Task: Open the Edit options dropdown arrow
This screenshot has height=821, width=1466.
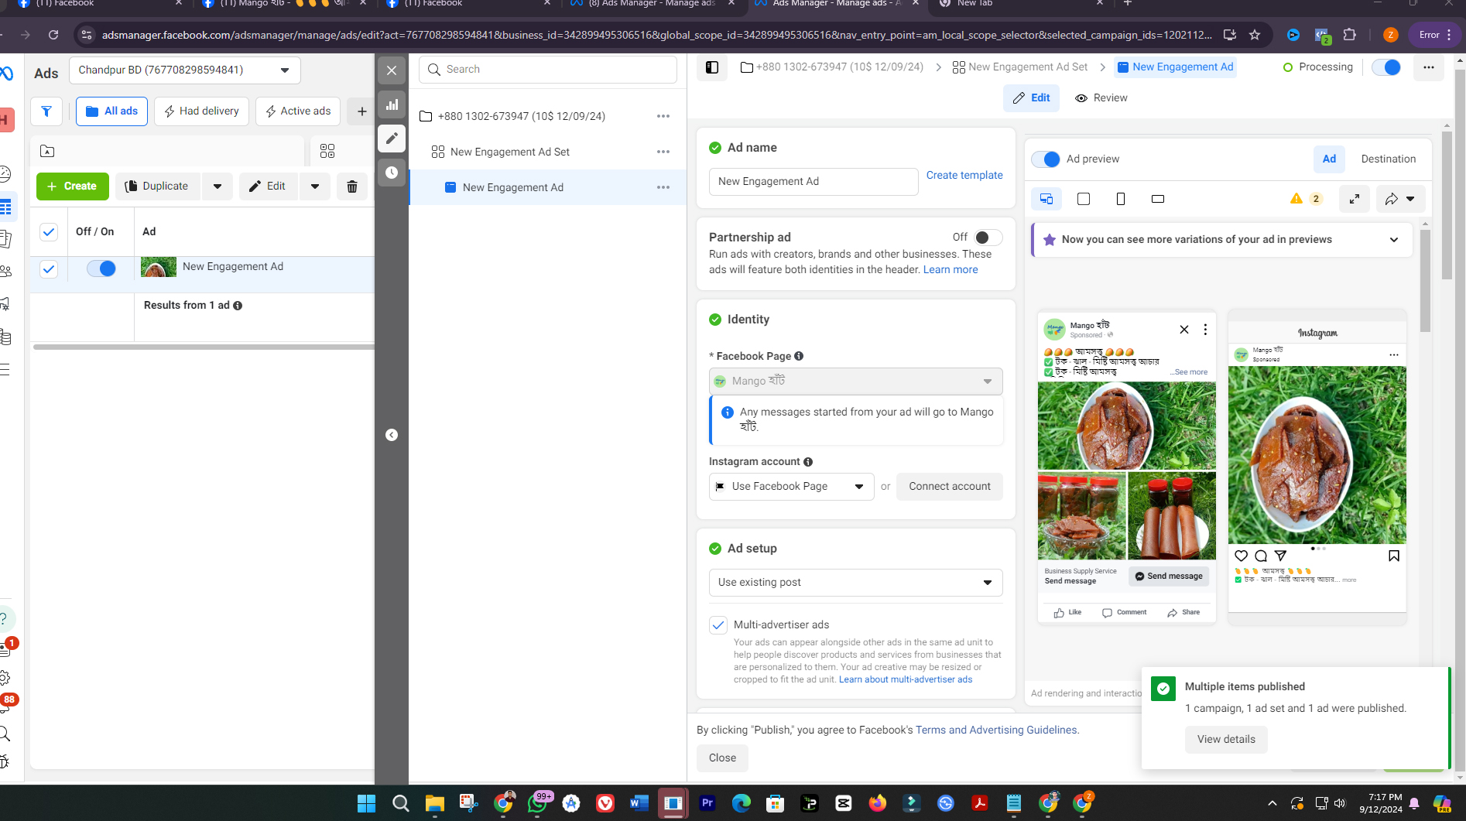Action: click(x=315, y=186)
